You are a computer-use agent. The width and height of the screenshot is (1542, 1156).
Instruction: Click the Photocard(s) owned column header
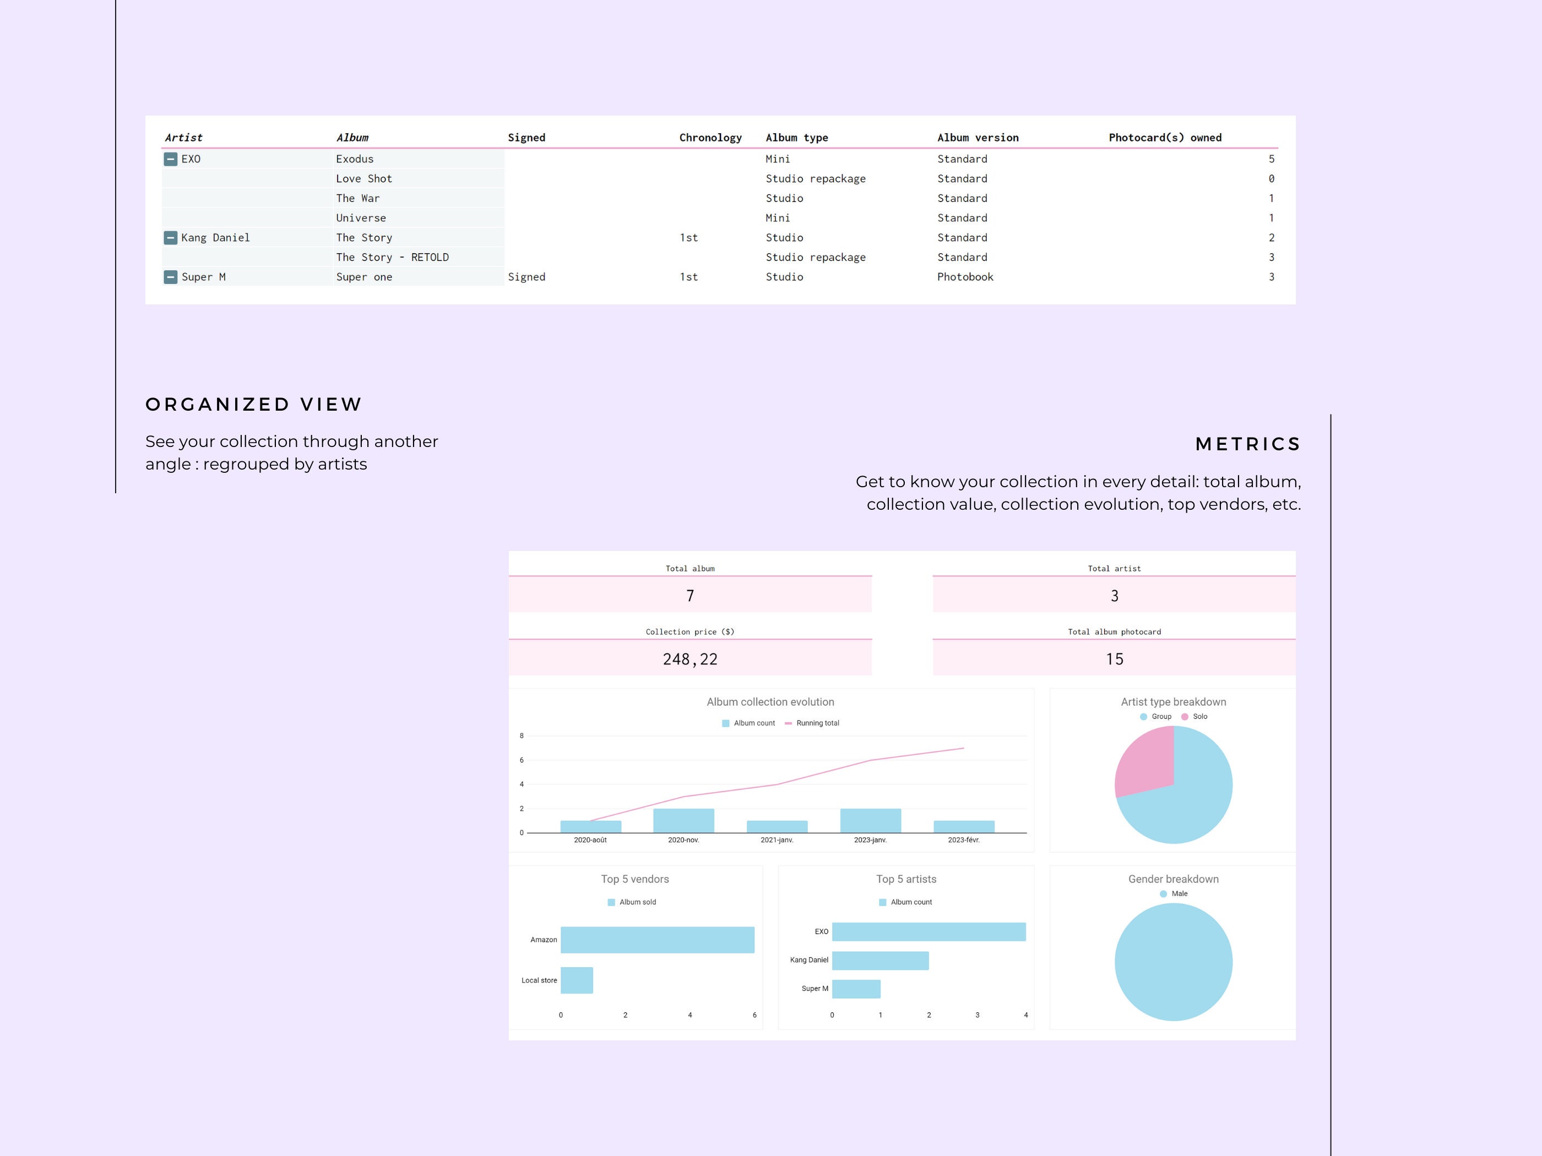(1164, 137)
